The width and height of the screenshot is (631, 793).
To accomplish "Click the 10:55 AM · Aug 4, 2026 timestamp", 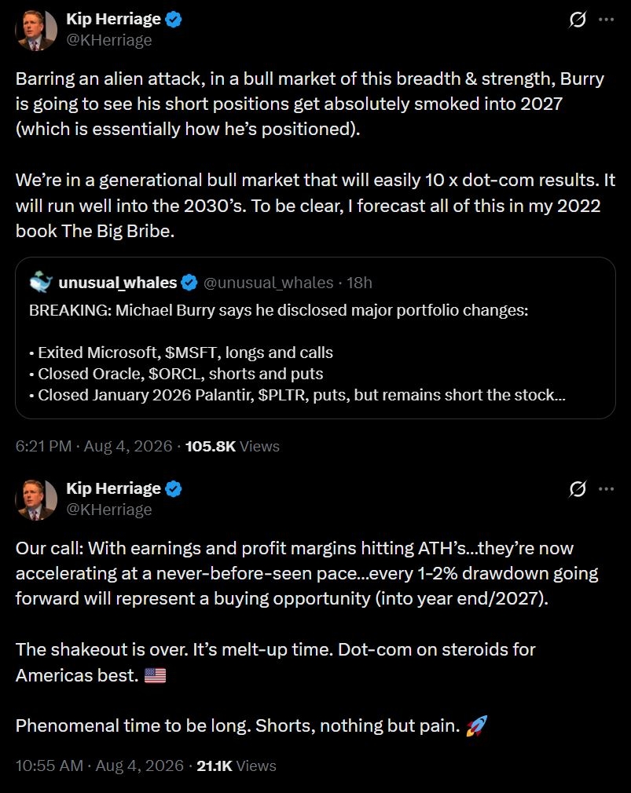I will click(x=100, y=766).
